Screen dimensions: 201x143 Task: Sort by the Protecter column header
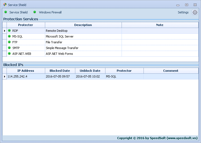(x=26, y=25)
